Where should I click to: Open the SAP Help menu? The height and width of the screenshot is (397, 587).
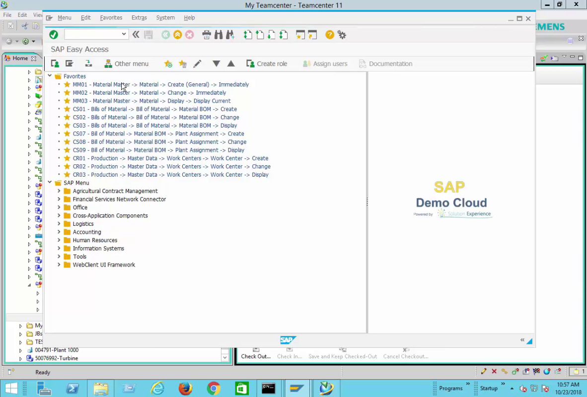[189, 17]
